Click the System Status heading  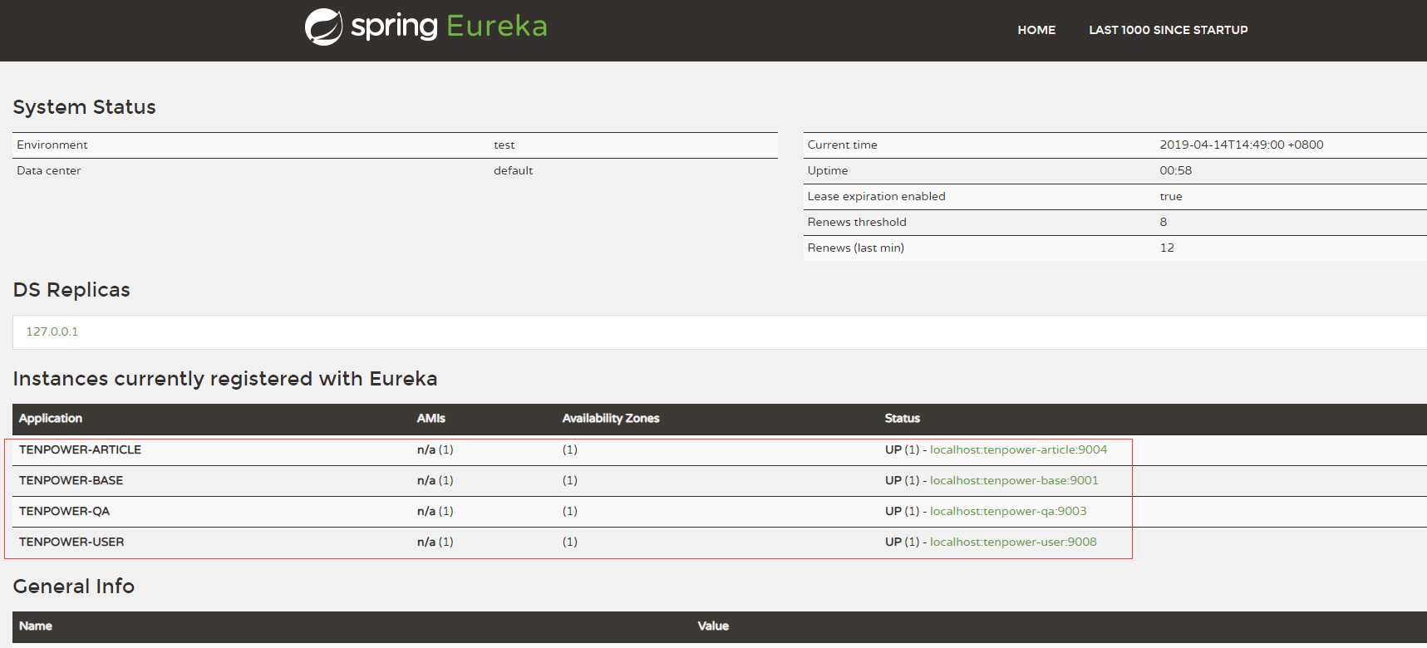85,107
